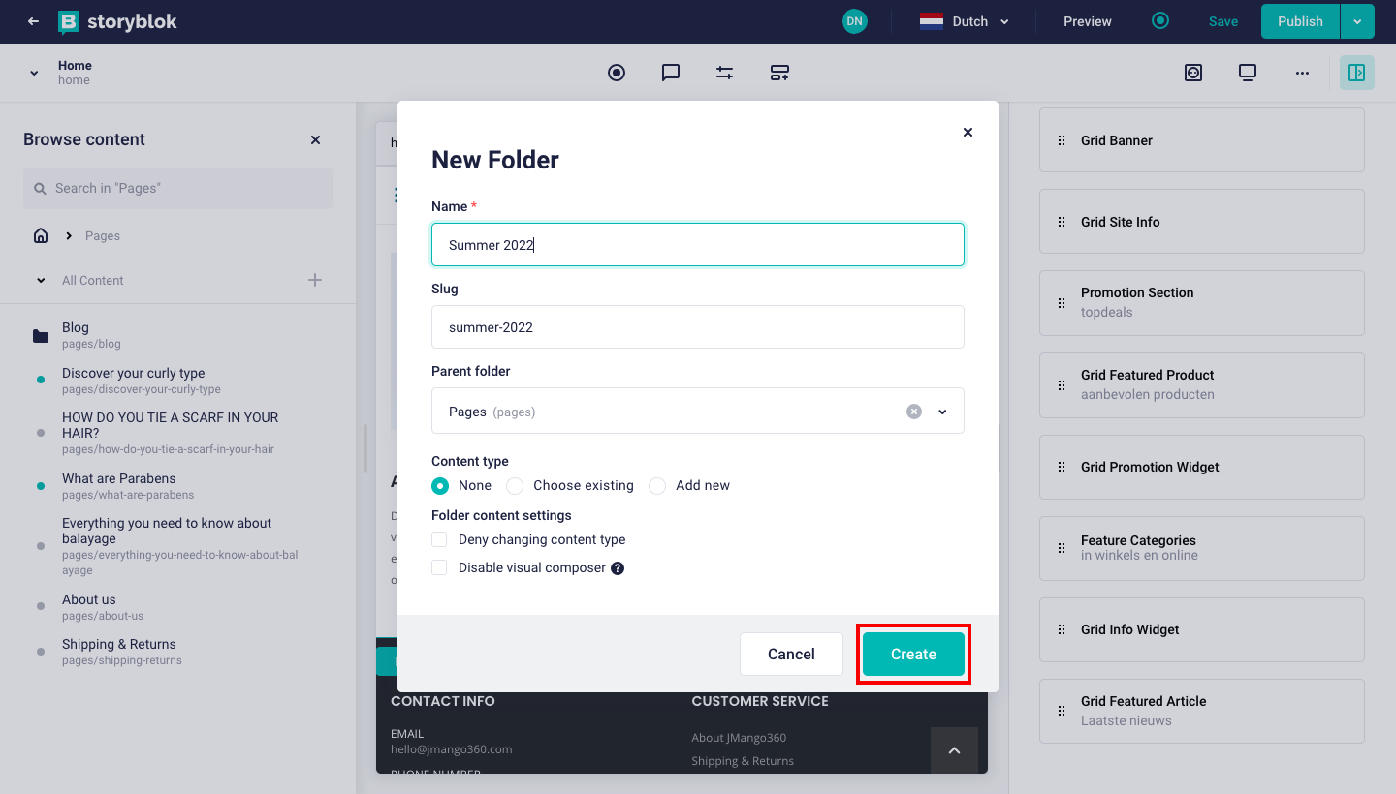1396x794 pixels.
Task: Click the desktop view monitor icon
Action: click(x=1247, y=73)
